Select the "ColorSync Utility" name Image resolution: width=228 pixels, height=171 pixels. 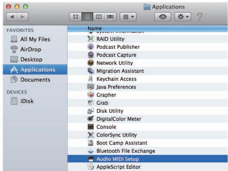[117, 135]
